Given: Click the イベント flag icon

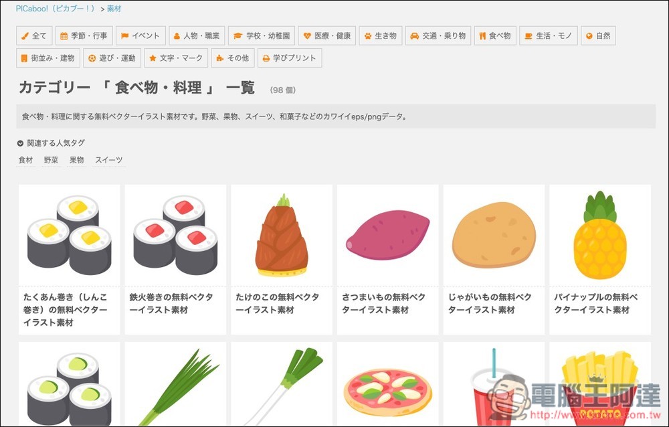Looking at the screenshot, I should (123, 35).
